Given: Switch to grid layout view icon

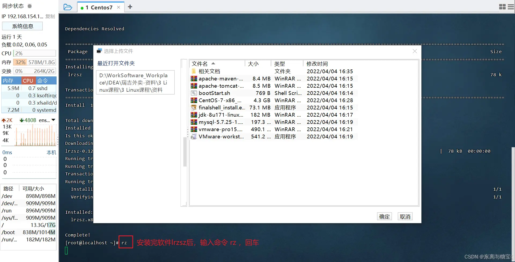Looking at the screenshot, I should (502, 7).
